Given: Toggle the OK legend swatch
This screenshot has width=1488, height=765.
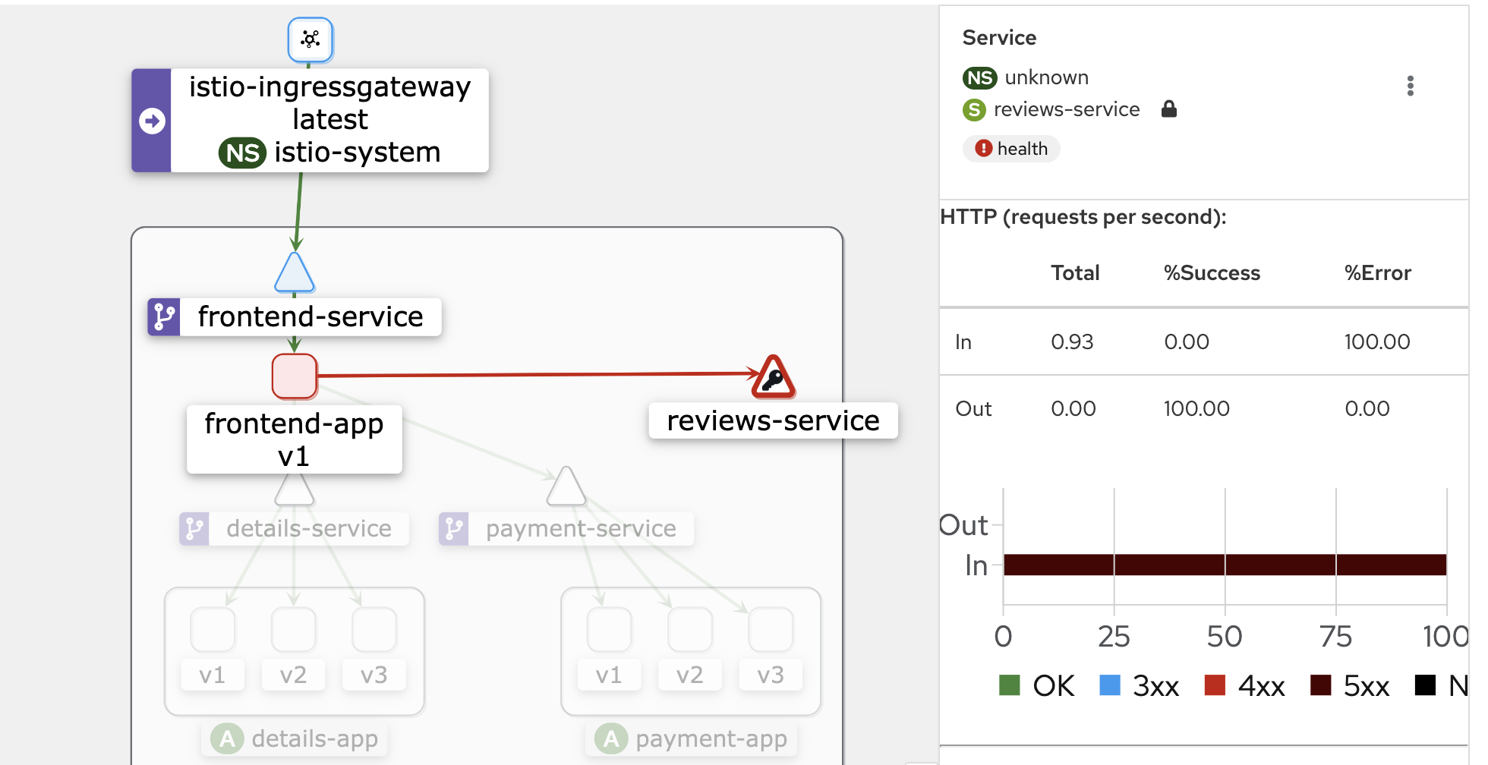Looking at the screenshot, I should pyautogui.click(x=1009, y=685).
